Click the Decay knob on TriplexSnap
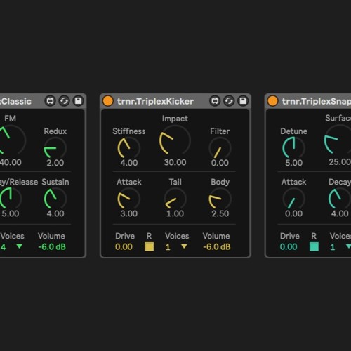The image size is (351, 351). [x=339, y=199]
